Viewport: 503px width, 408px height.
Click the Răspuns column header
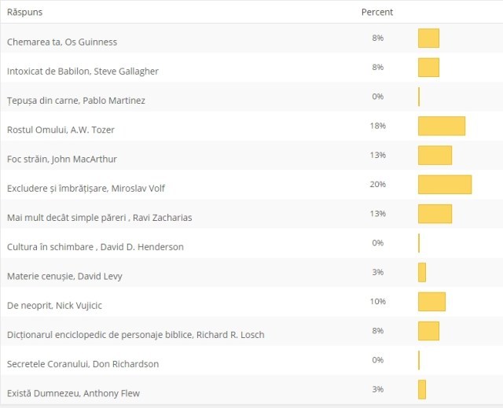click(x=24, y=13)
